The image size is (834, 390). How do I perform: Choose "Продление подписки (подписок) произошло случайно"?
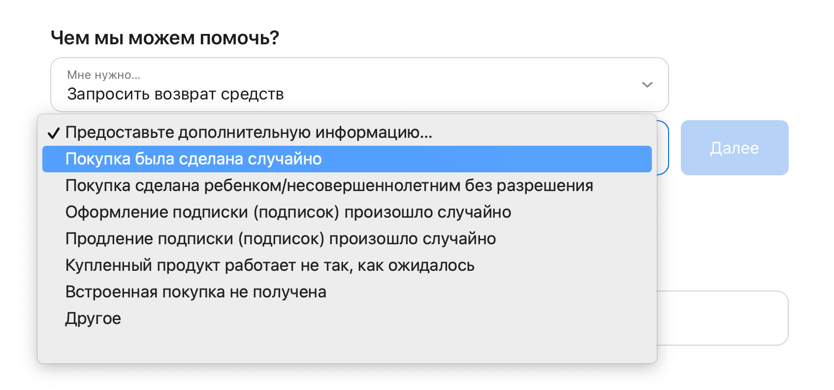[x=281, y=239]
